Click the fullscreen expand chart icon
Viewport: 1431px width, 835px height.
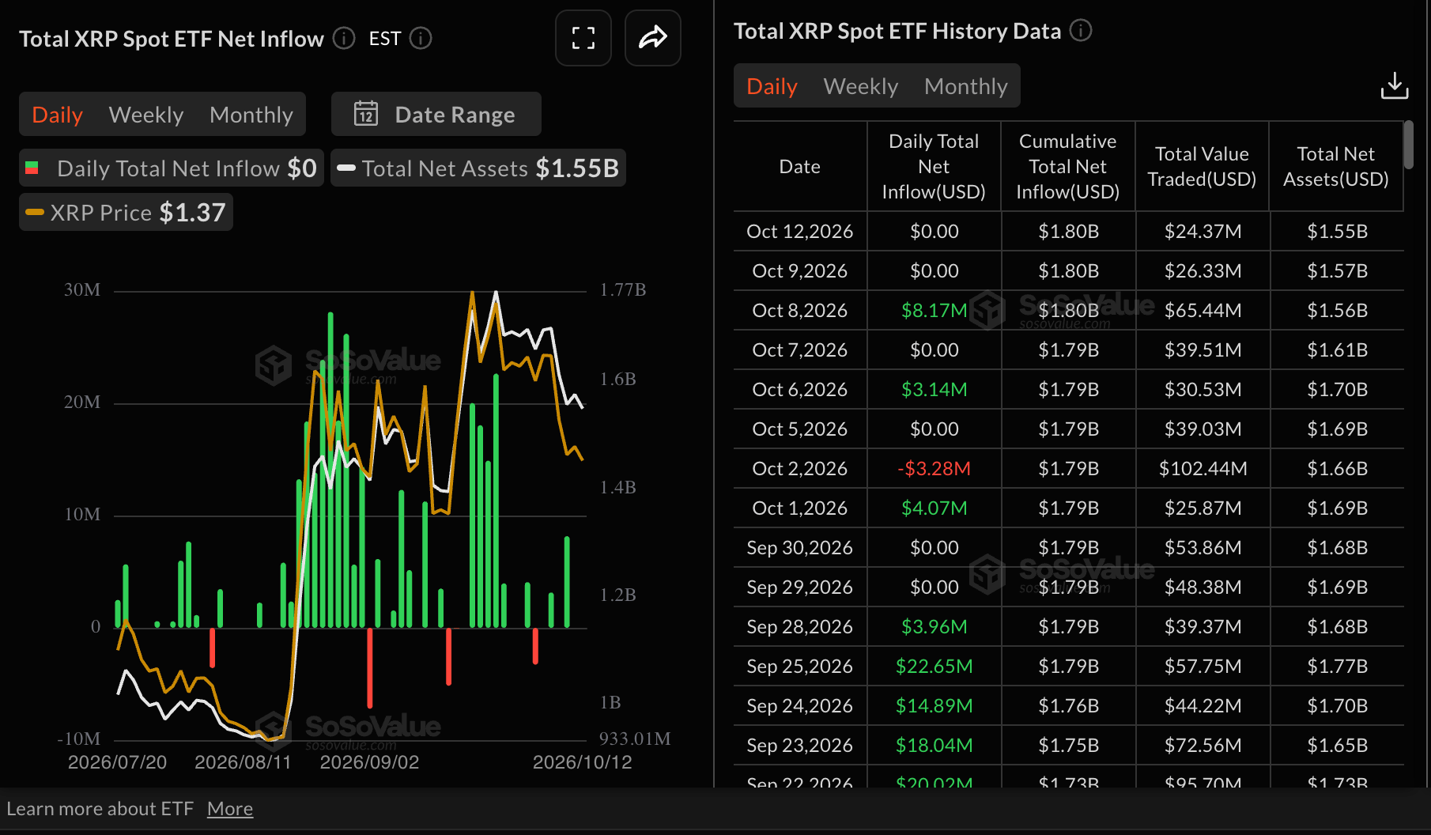coord(583,38)
